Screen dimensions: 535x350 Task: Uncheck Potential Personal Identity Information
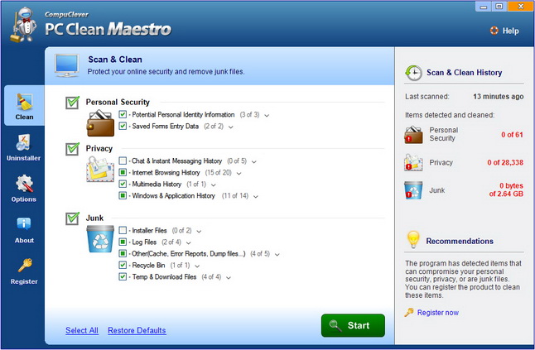pyautogui.click(x=123, y=114)
